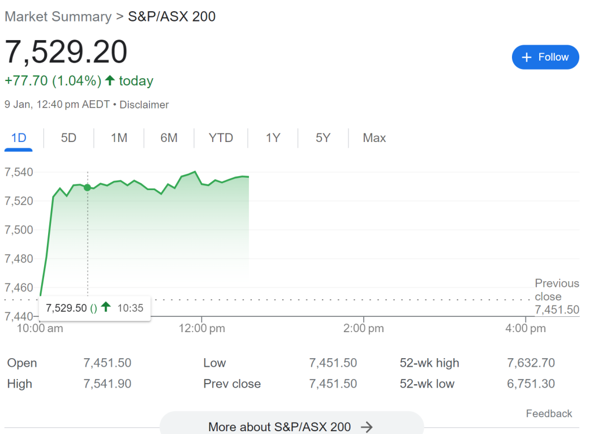Select the YTD tab

click(x=221, y=138)
